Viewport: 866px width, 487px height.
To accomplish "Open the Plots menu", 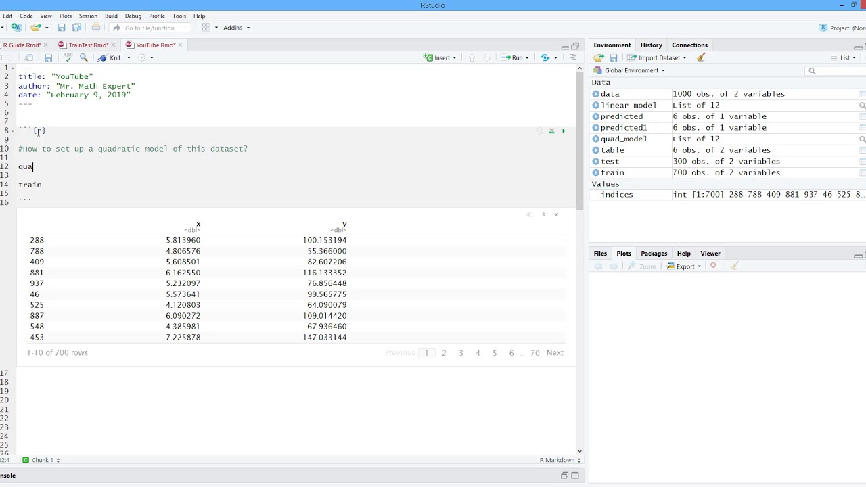I will point(66,16).
